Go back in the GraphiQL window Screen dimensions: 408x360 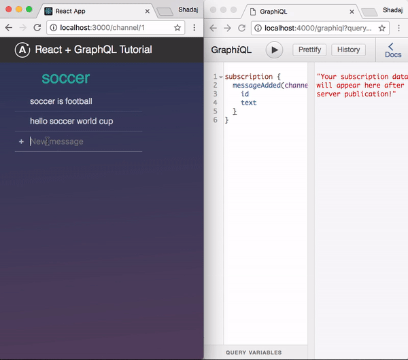click(x=213, y=28)
